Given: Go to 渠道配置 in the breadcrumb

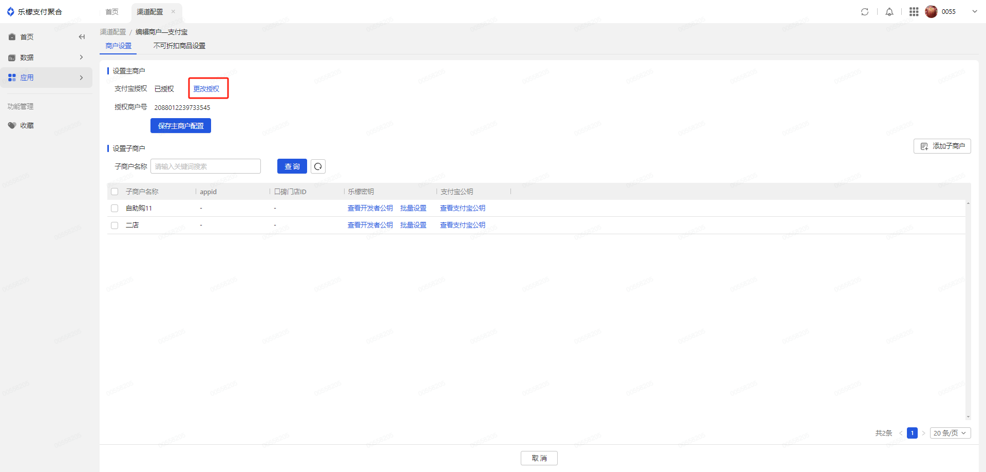Looking at the screenshot, I should point(113,32).
